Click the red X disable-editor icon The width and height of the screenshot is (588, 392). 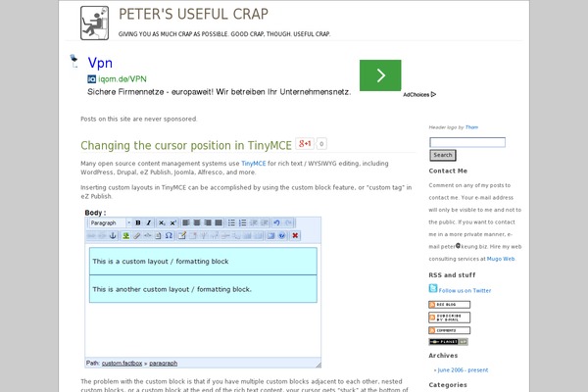[295, 235]
